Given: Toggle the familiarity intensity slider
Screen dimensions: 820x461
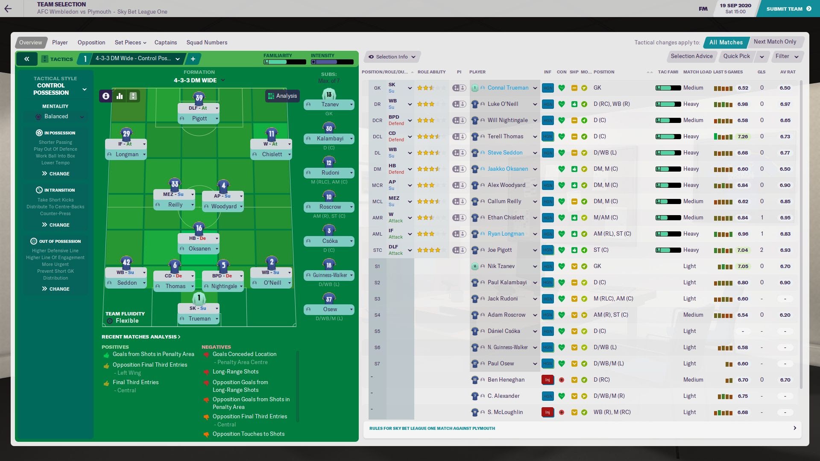Looking at the screenshot, I should [313, 62].
